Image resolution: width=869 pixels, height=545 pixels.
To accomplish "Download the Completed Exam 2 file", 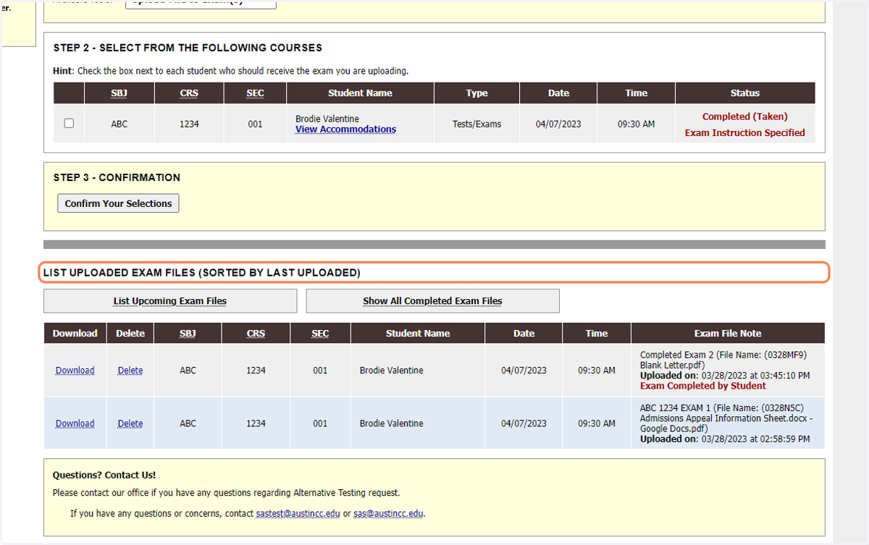I will tap(75, 371).
